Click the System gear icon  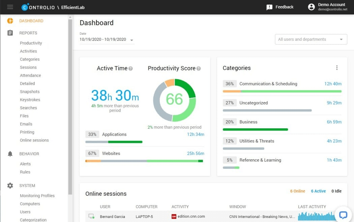coord(10,186)
